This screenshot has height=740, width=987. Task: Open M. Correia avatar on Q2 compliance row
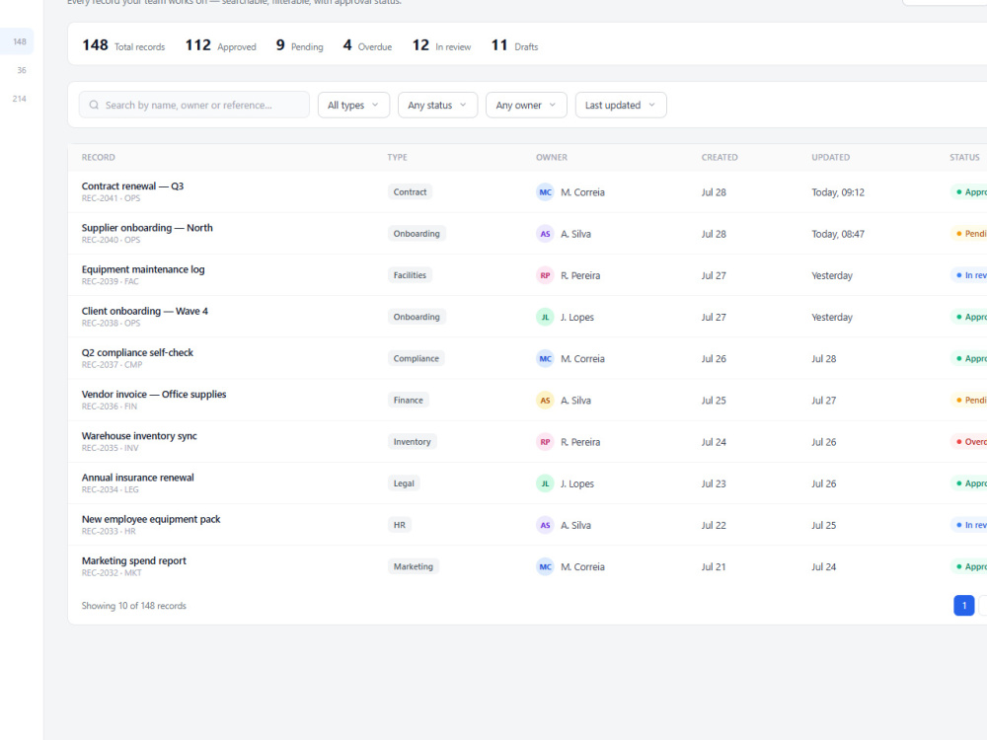(x=545, y=359)
